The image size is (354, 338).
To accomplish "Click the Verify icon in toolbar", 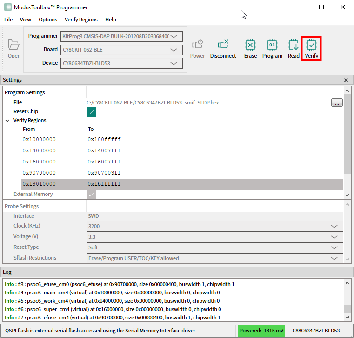I will coord(312,45).
